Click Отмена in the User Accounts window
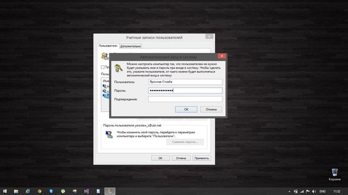 coord(181,158)
